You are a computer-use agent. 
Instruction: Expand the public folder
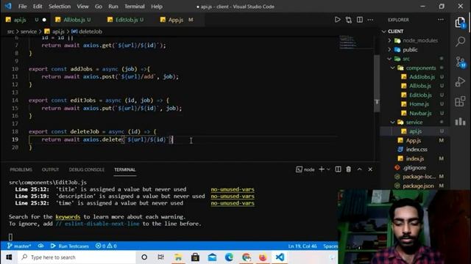(389, 50)
